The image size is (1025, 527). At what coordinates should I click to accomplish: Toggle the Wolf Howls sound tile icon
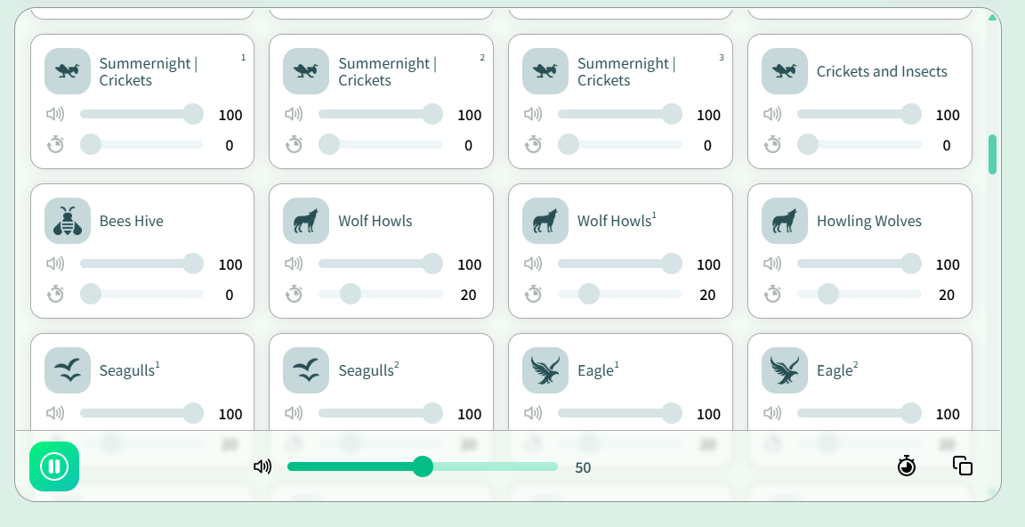coord(306,221)
